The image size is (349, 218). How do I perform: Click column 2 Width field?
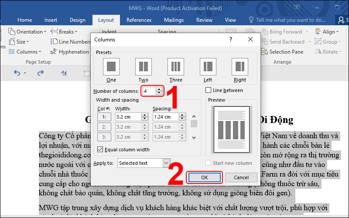[x=128, y=127]
